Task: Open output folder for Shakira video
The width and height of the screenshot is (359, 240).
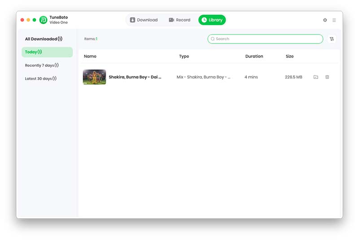Action: [x=316, y=77]
